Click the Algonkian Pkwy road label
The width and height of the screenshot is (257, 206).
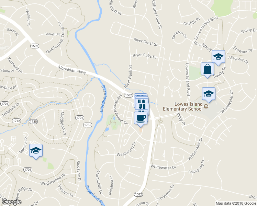(x=72, y=70)
